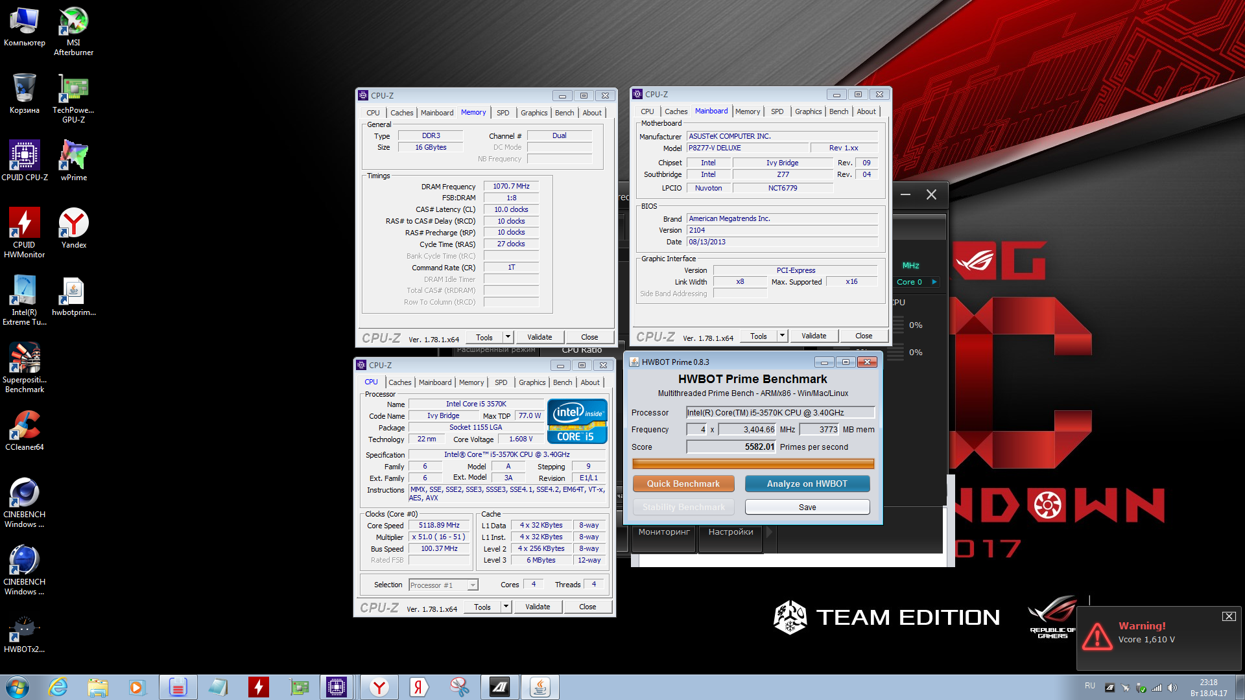Open Caches tab in Memory CPU-Z window
Image resolution: width=1245 pixels, height=700 pixels.
[x=401, y=113]
